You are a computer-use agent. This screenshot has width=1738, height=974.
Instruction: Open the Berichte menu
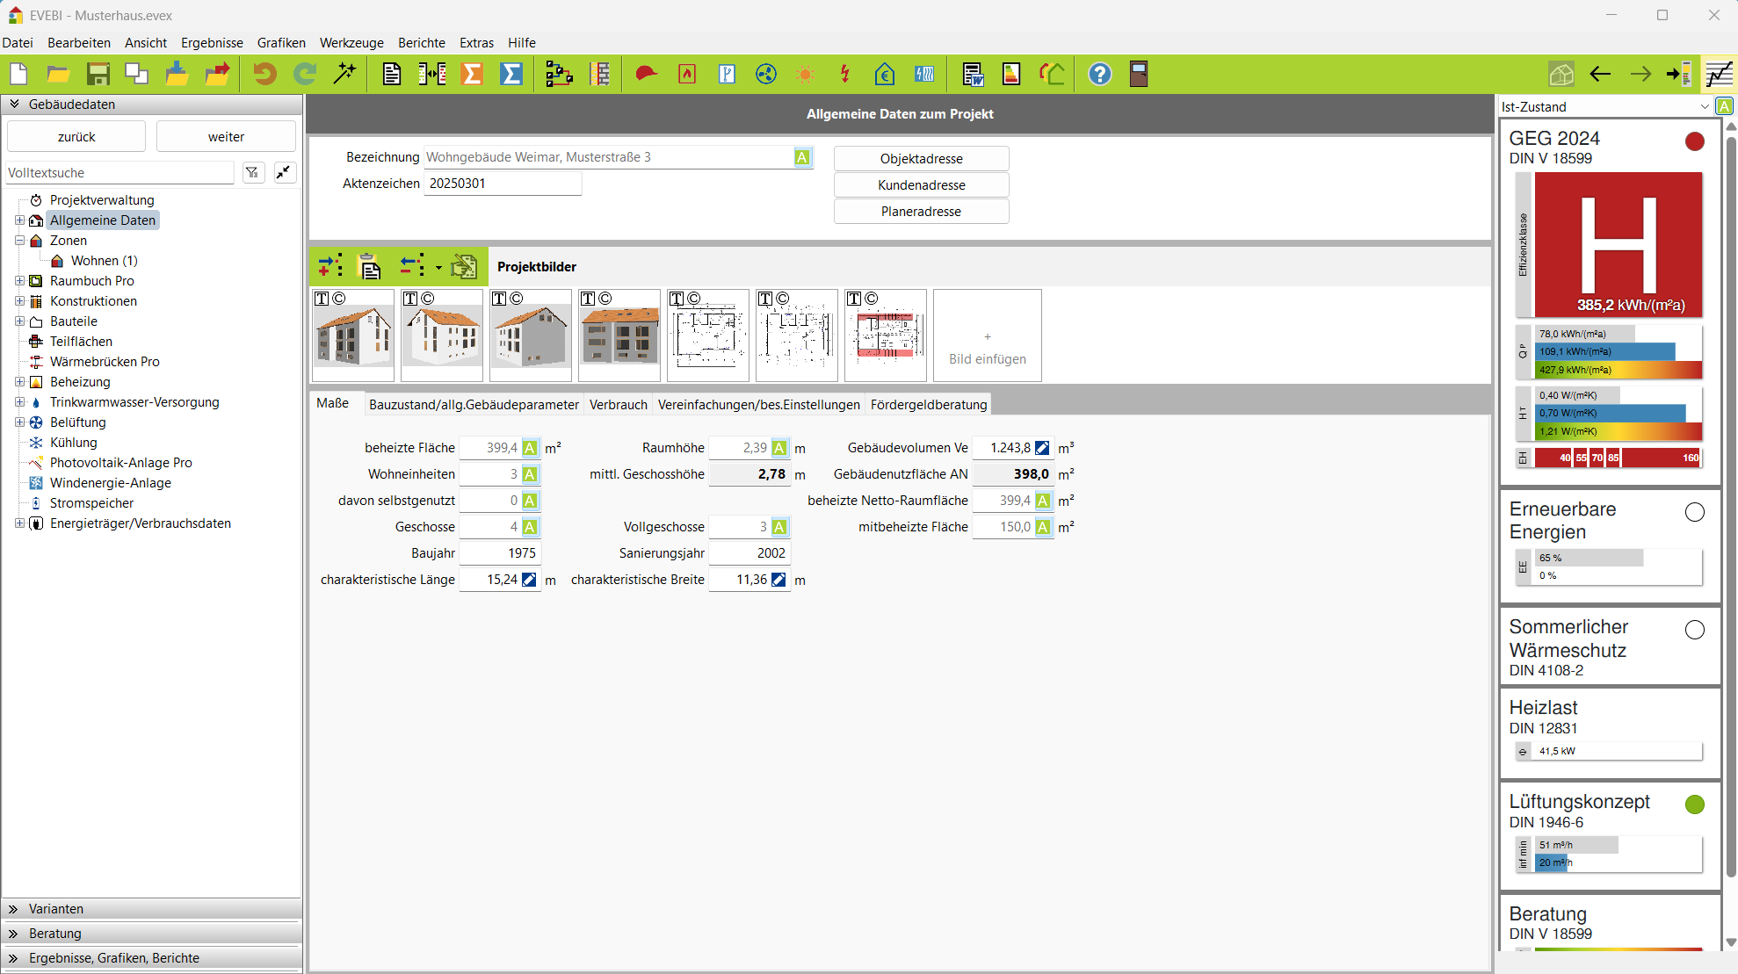pyautogui.click(x=421, y=43)
